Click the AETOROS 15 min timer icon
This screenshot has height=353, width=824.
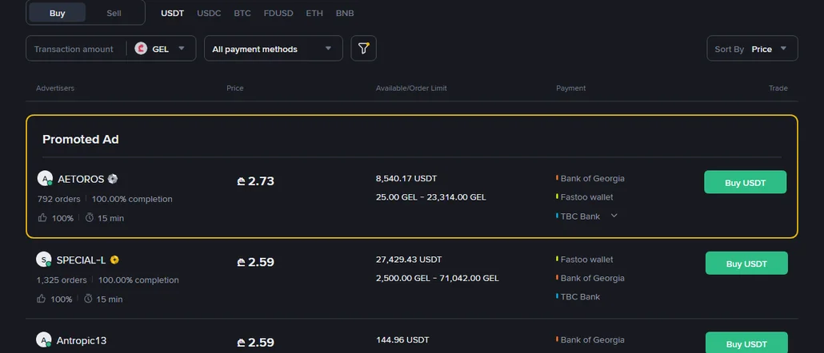pyautogui.click(x=90, y=218)
